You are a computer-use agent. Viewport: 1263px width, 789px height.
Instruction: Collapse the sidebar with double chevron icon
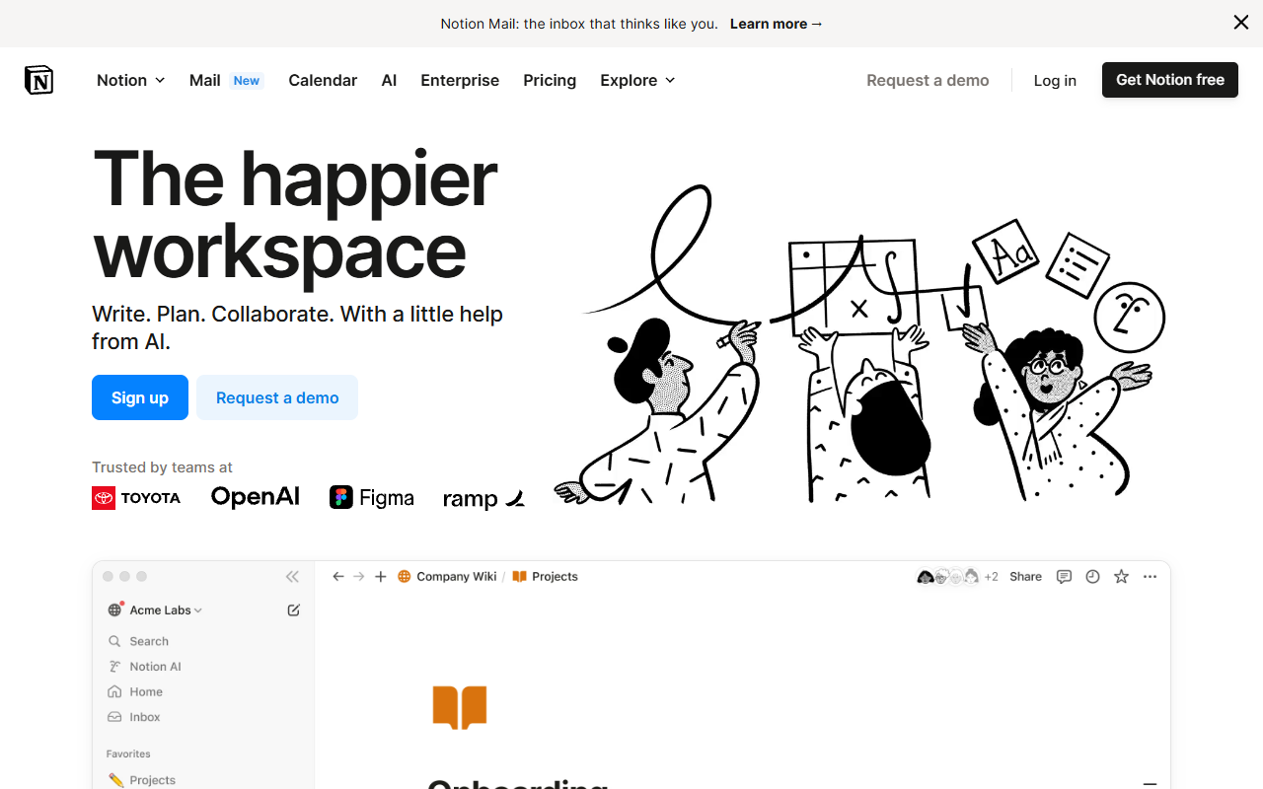pyautogui.click(x=292, y=577)
